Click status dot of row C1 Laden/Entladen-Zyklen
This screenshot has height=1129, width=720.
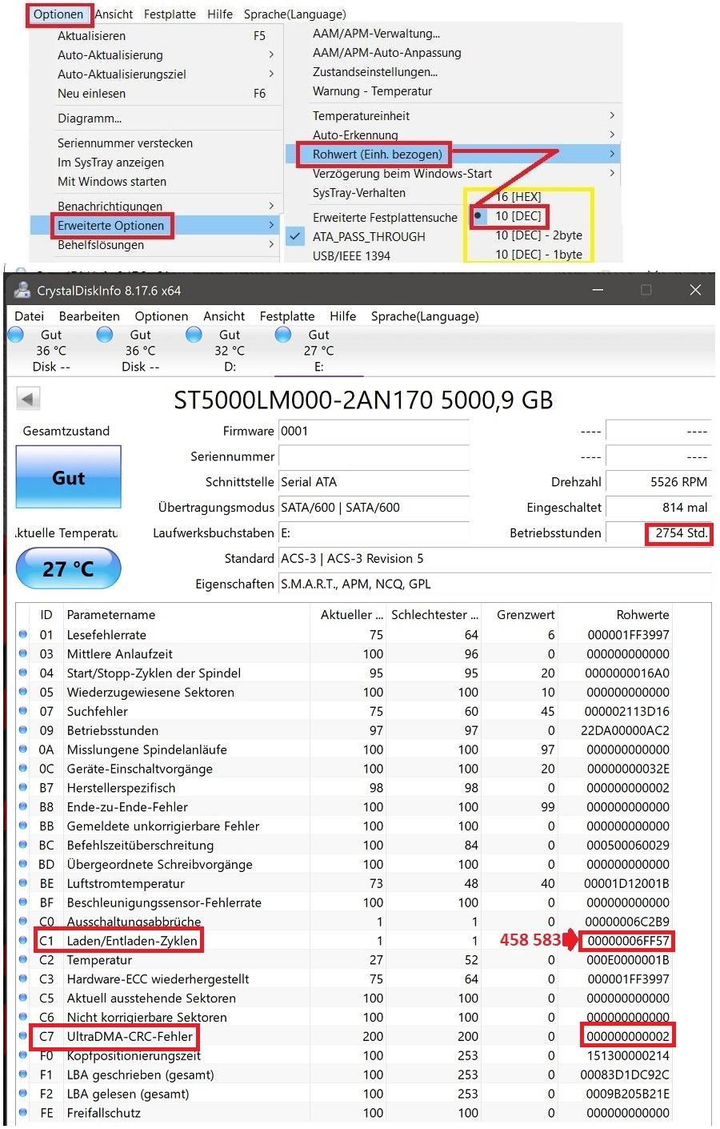23,941
